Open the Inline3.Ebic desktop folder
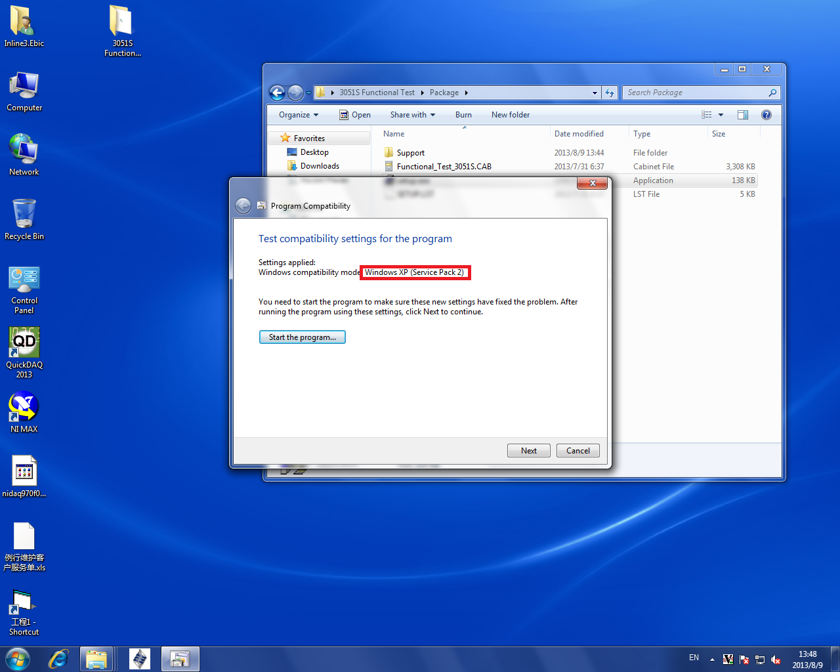The width and height of the screenshot is (840, 672). [x=24, y=26]
